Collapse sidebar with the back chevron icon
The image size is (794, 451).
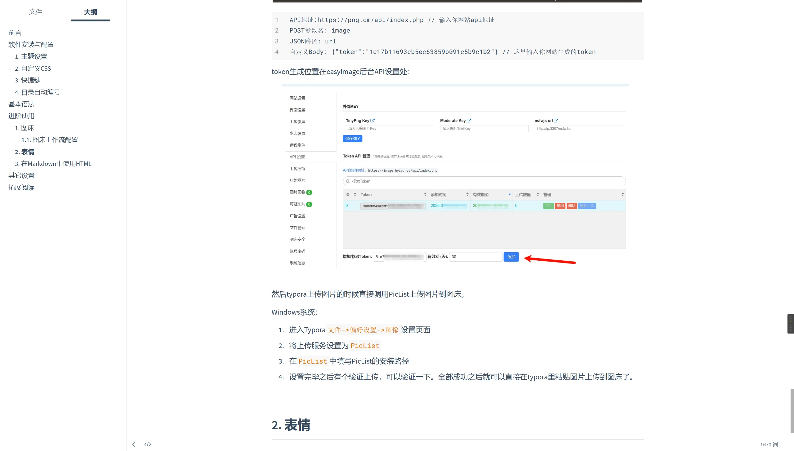coord(133,444)
